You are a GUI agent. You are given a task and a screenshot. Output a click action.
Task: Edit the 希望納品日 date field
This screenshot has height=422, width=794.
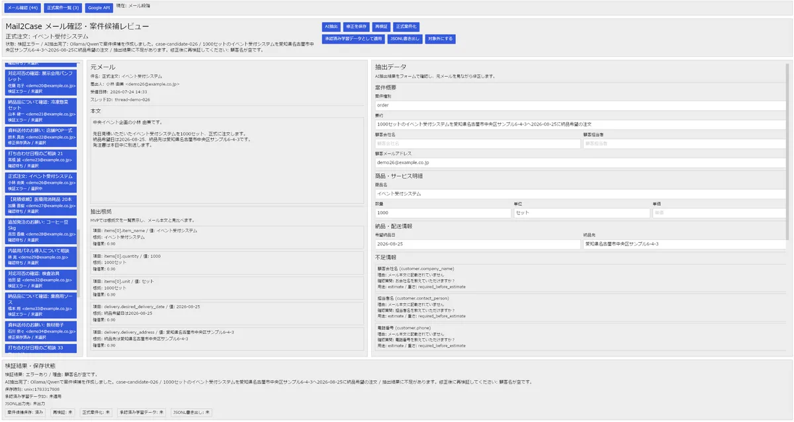coord(477,243)
